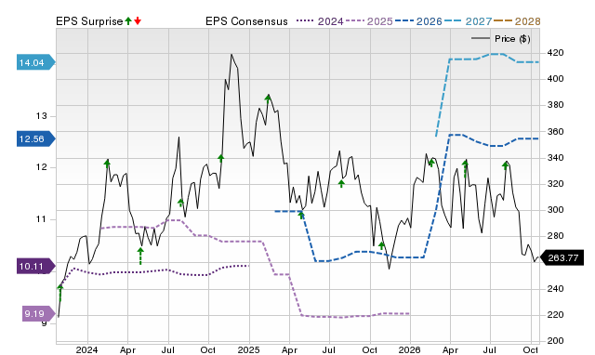Select the 9.19 value tag for 2025 EPS
Viewport: 595px width, 355px height.
(x=39, y=314)
